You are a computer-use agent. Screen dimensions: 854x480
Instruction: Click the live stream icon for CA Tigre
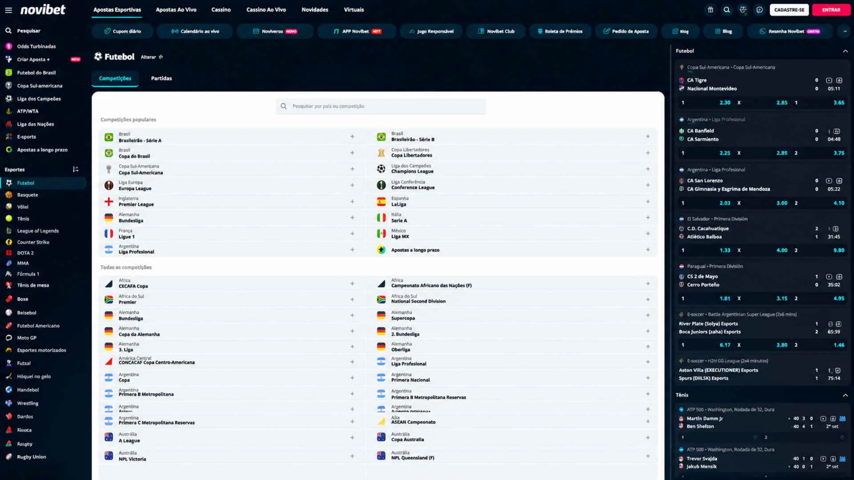pos(829,80)
